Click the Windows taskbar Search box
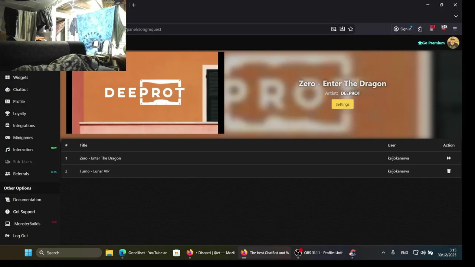 pyautogui.click(x=69, y=253)
